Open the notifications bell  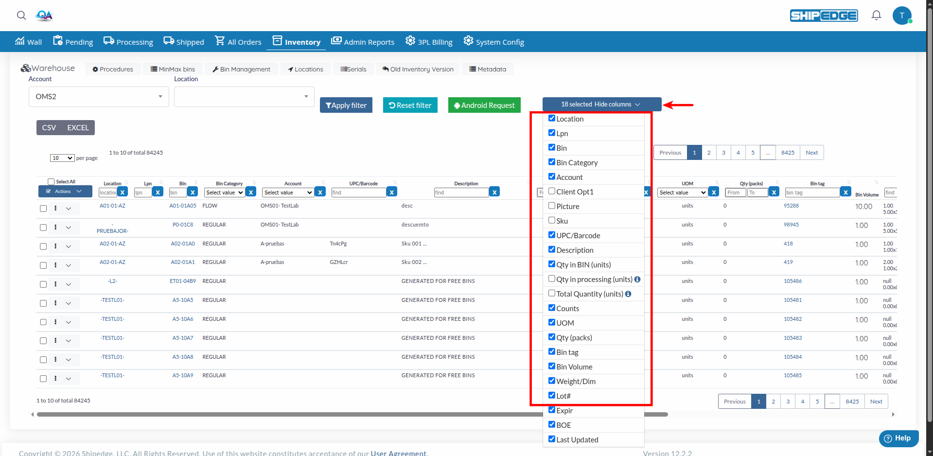coord(876,15)
